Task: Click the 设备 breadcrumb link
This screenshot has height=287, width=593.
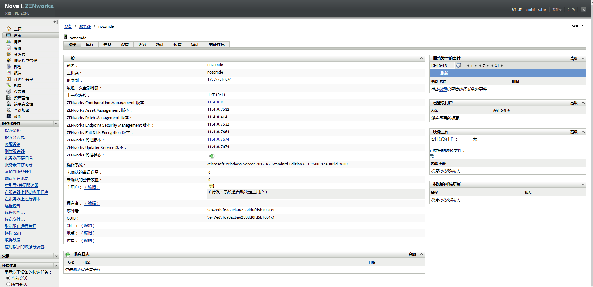Action: (x=68, y=26)
